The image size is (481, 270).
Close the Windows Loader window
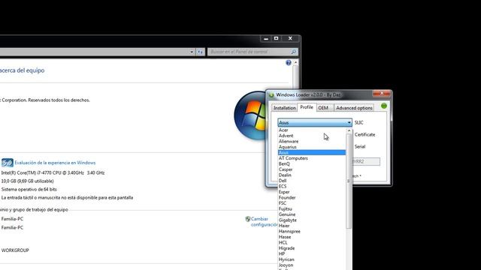[x=382, y=93]
